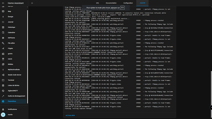Switch to the Configuration tab

[128, 3]
